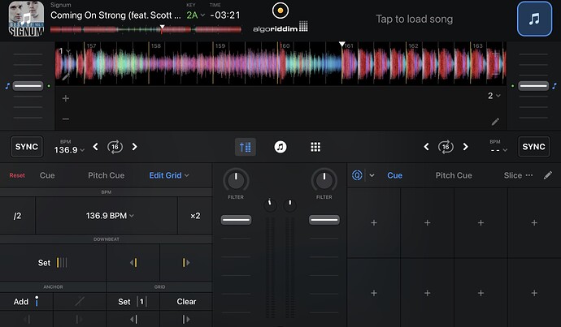The height and width of the screenshot is (327, 561).
Task: Halve the BPM with /2 button
Action: pyautogui.click(x=18, y=216)
